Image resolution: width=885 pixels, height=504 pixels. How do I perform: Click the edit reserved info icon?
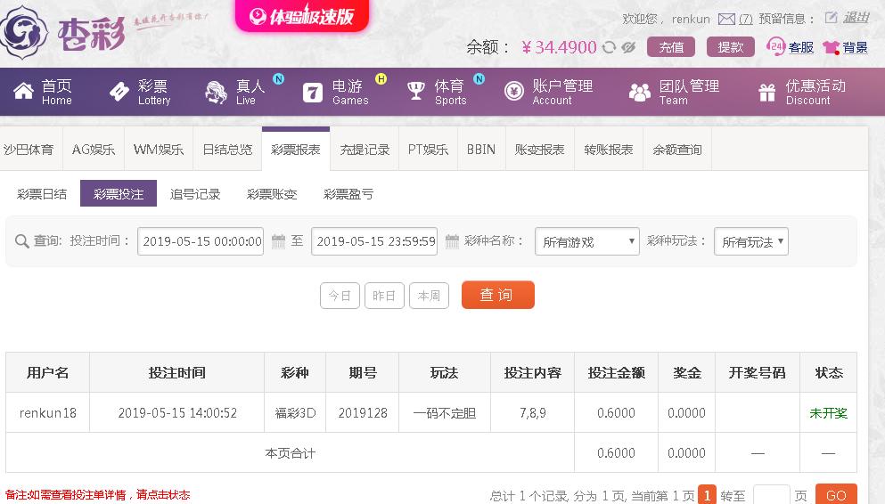(831, 18)
